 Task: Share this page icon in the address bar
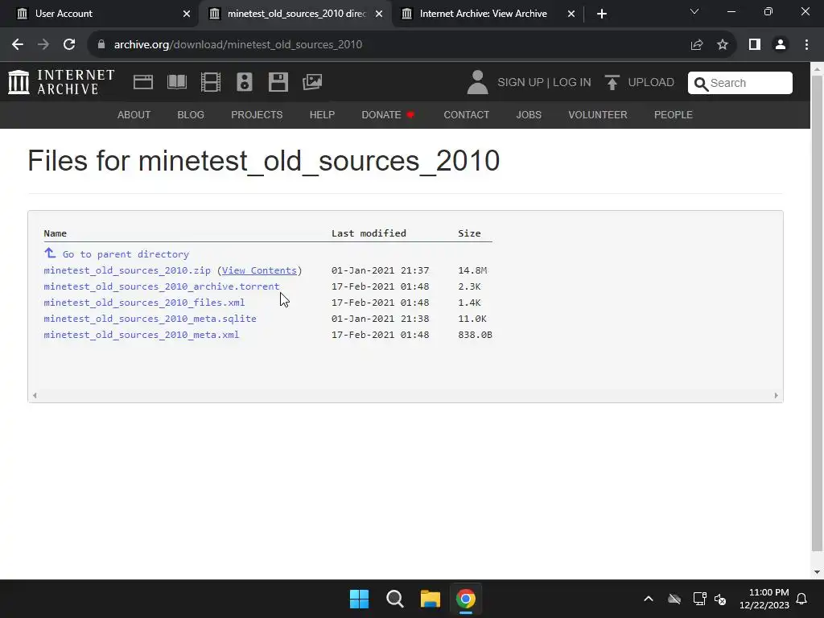point(697,45)
